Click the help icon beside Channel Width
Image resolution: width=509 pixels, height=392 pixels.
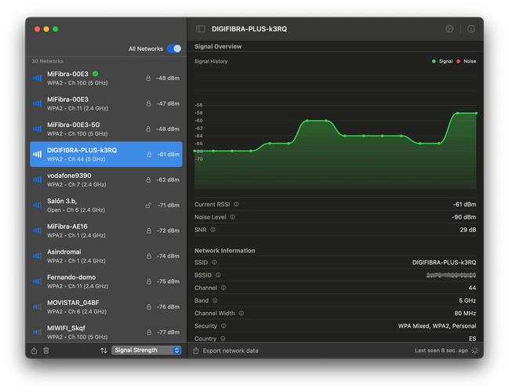click(x=241, y=313)
